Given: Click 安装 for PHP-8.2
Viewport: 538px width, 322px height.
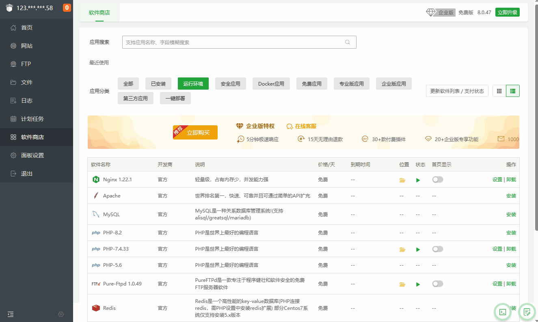Looking at the screenshot, I should [511, 233].
